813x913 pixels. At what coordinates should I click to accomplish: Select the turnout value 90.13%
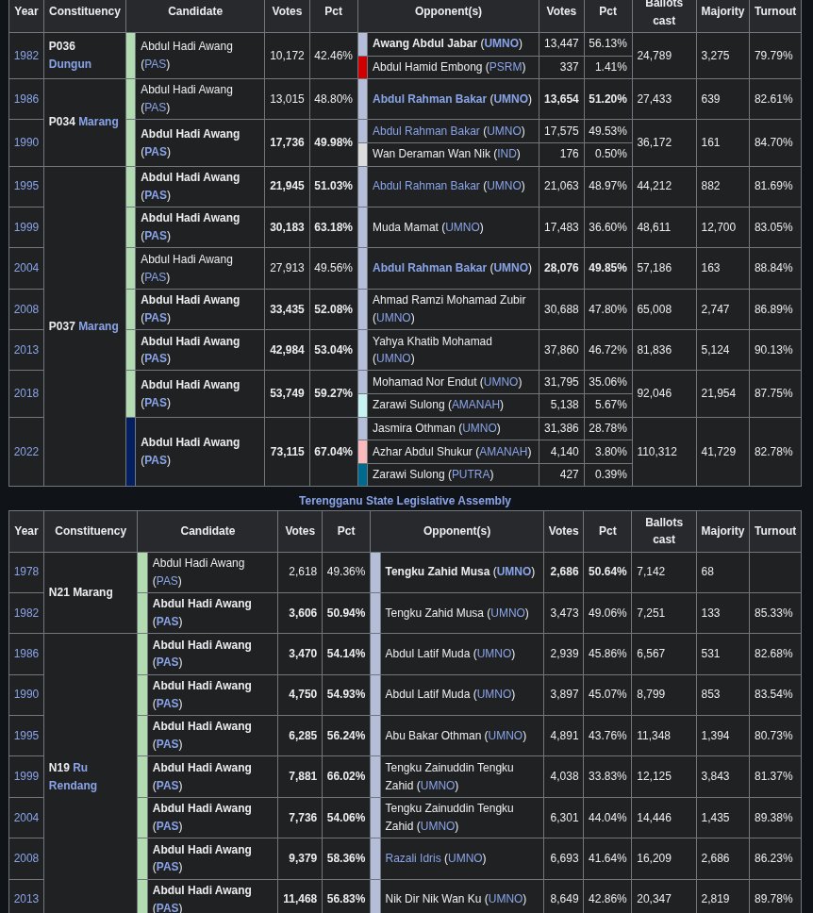773,350
